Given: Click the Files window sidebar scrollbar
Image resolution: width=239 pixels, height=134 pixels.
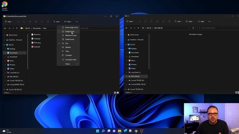Looking at the screenshot, I should click(28, 52).
